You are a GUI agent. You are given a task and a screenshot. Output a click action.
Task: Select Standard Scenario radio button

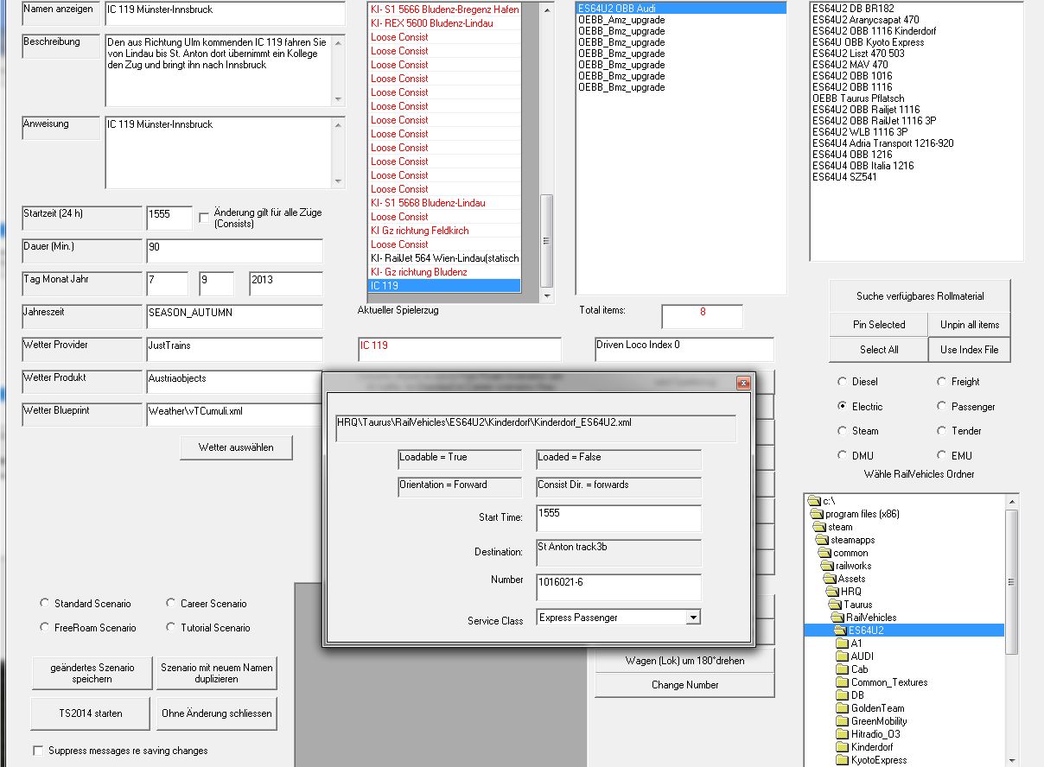(x=45, y=603)
